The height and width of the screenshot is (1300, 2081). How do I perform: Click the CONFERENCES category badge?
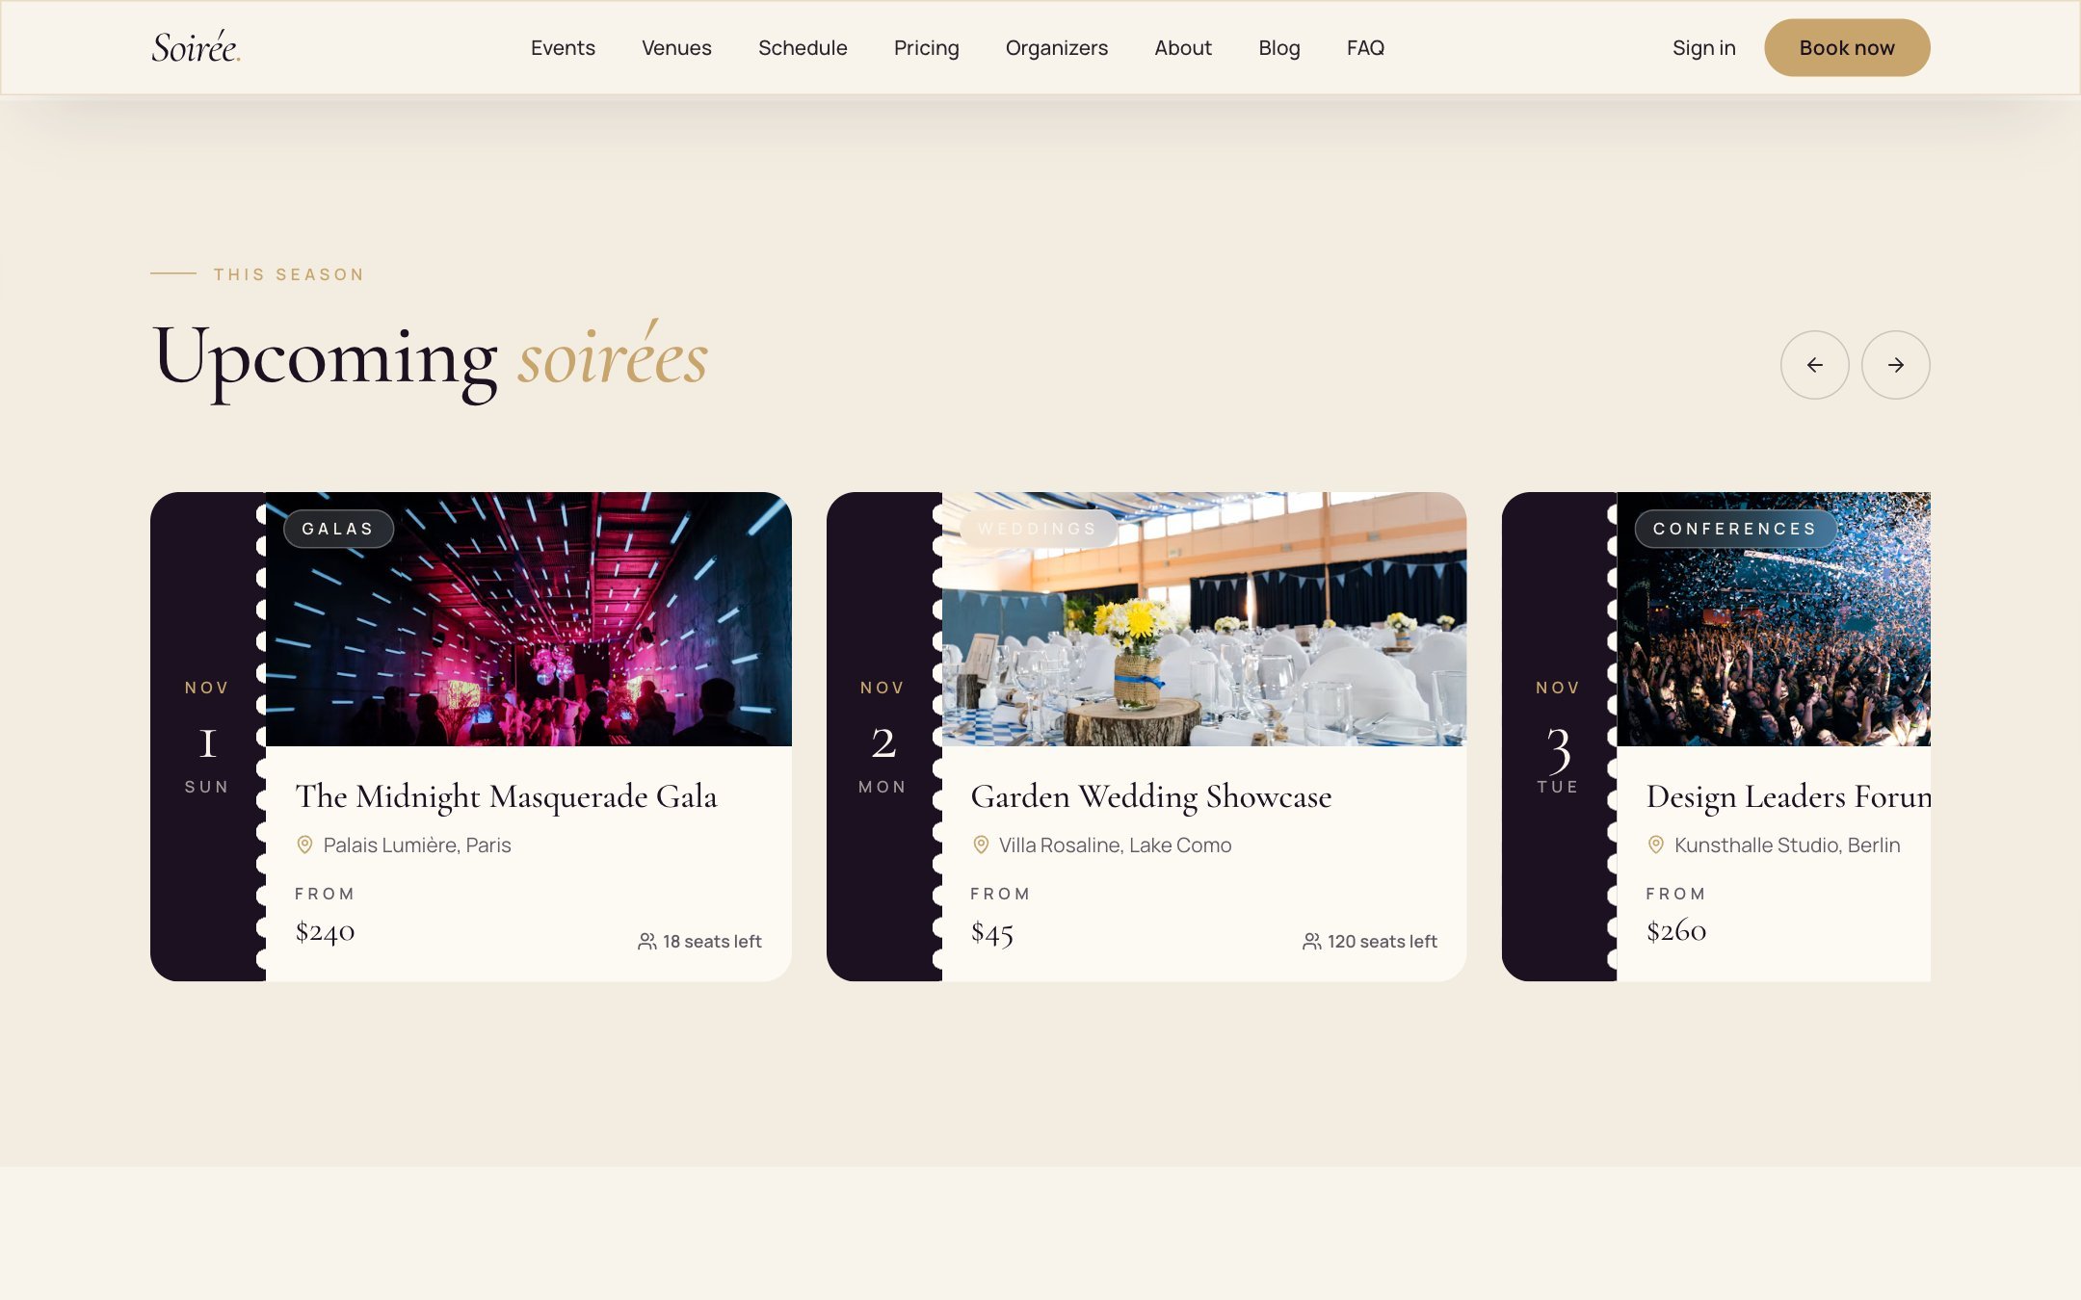click(x=1735, y=529)
